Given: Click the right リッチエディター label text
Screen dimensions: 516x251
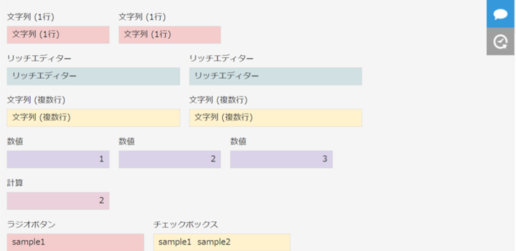Looking at the screenshot, I should point(221,58).
